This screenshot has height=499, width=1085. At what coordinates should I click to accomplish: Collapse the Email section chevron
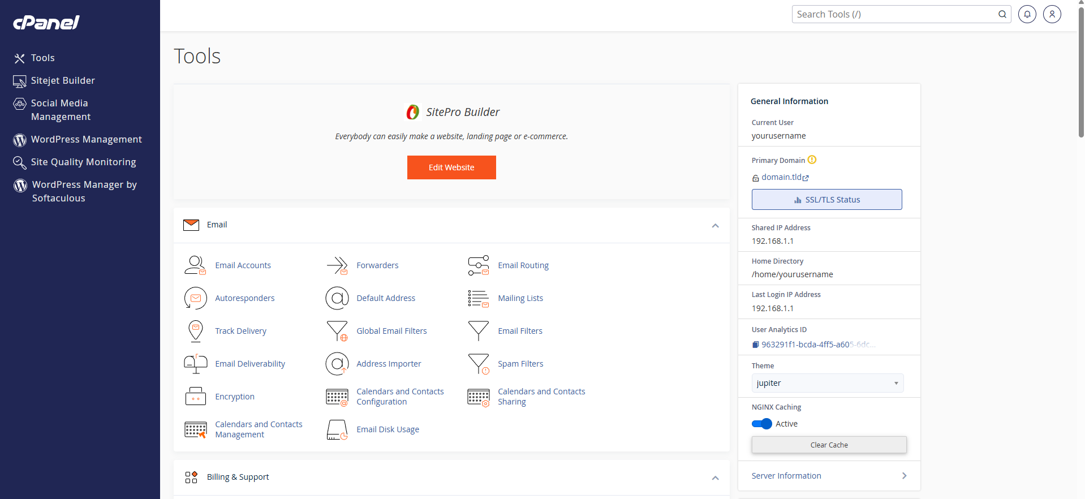(x=715, y=225)
